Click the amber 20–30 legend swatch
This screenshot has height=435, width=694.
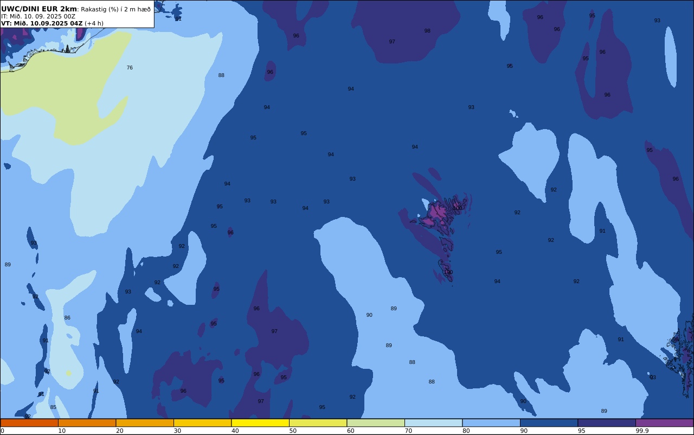click(145, 423)
